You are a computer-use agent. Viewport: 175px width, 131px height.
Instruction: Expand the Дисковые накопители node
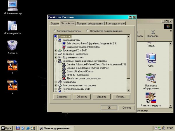(x=56, y=54)
